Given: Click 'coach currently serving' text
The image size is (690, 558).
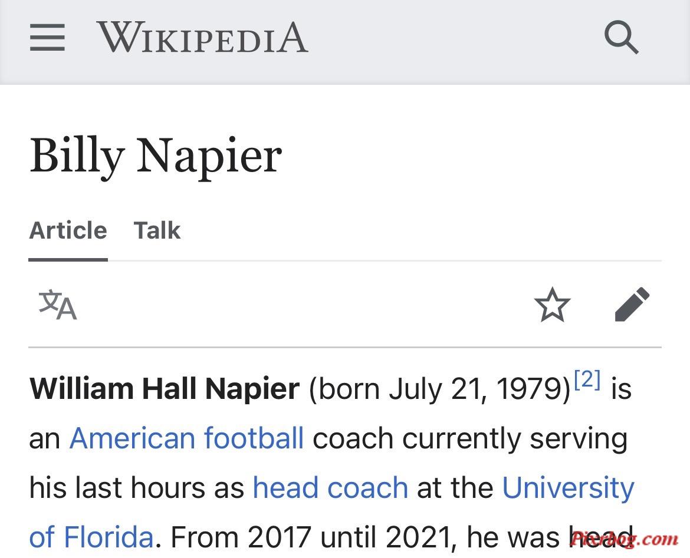Looking at the screenshot, I should click(470, 440).
